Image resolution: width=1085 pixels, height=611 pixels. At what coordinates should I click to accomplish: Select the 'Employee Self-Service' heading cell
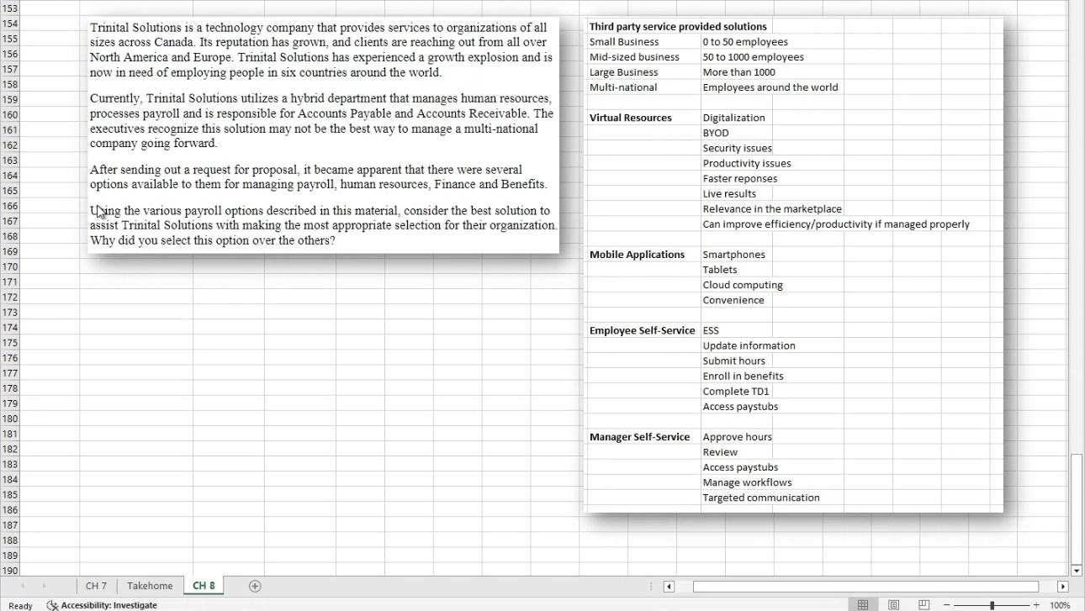click(x=643, y=330)
